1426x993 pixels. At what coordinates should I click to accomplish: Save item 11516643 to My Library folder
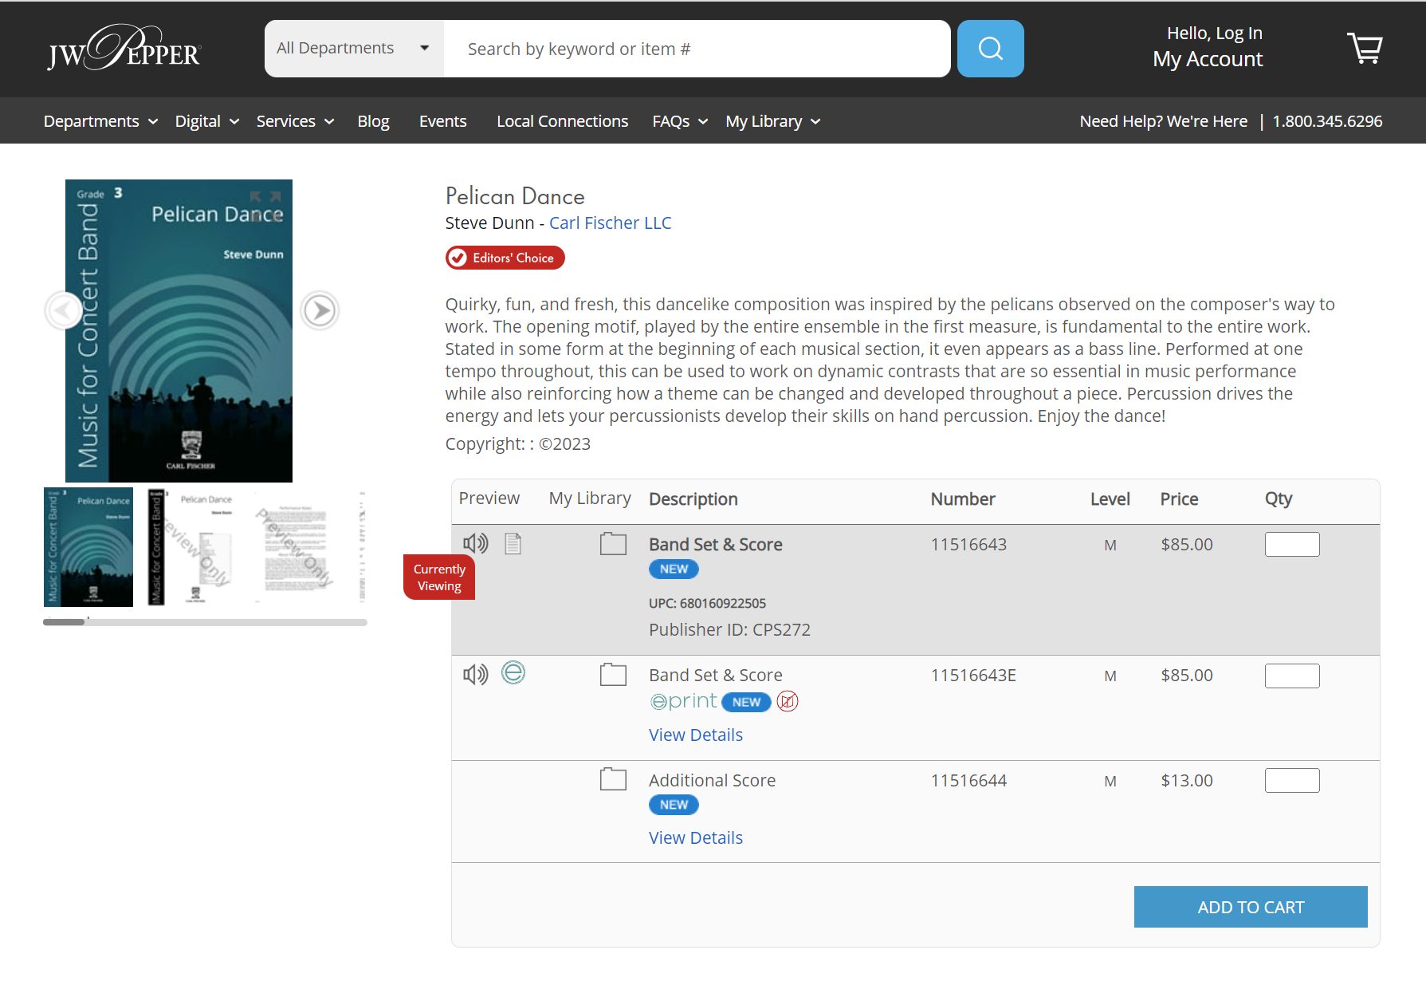coord(613,544)
